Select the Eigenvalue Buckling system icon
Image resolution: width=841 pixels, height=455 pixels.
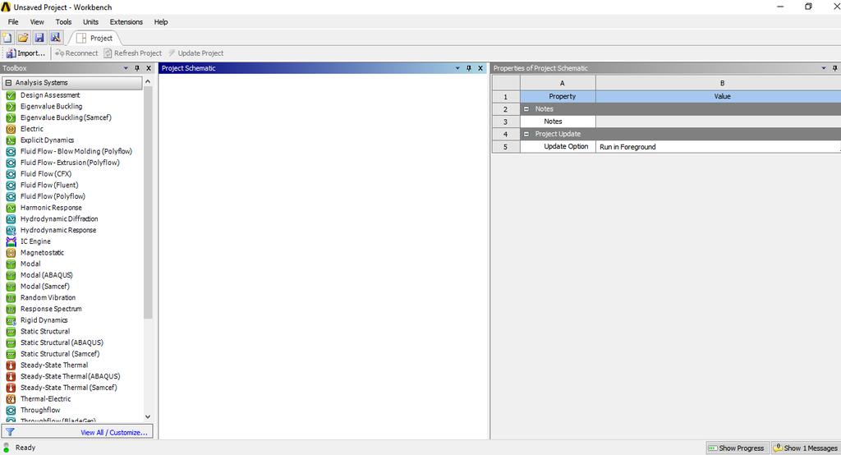[x=11, y=106]
